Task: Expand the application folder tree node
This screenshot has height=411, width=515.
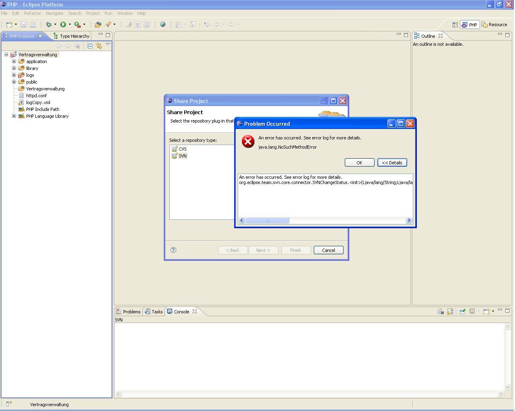Action: click(x=14, y=61)
